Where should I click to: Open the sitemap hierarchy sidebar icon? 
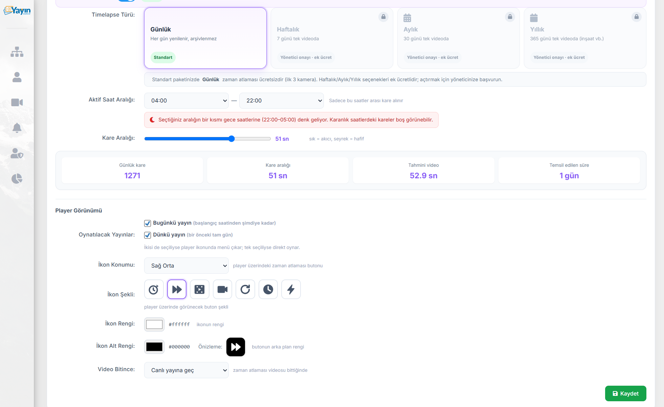[x=17, y=52]
